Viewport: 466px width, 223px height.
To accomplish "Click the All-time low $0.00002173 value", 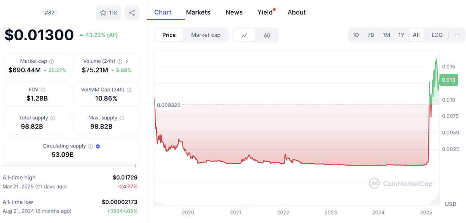I will (x=120, y=202).
